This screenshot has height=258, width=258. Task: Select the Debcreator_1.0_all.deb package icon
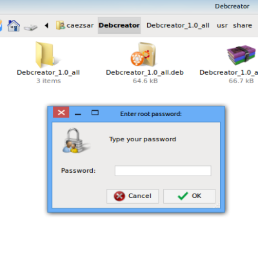(143, 54)
